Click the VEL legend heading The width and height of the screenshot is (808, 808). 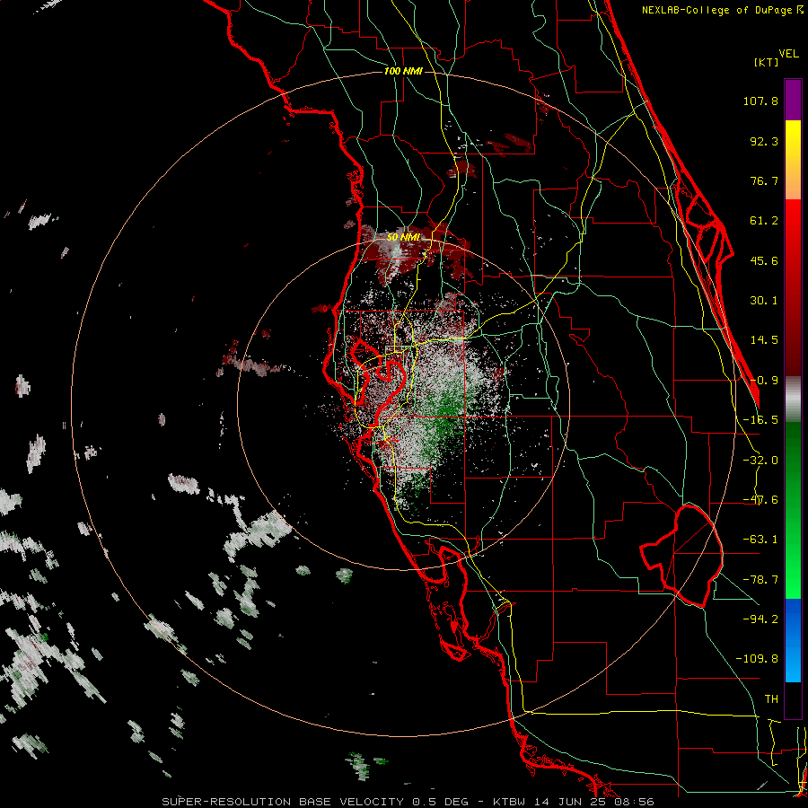coord(788,54)
